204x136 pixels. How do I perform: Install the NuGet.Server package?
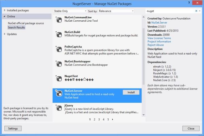click(131, 92)
